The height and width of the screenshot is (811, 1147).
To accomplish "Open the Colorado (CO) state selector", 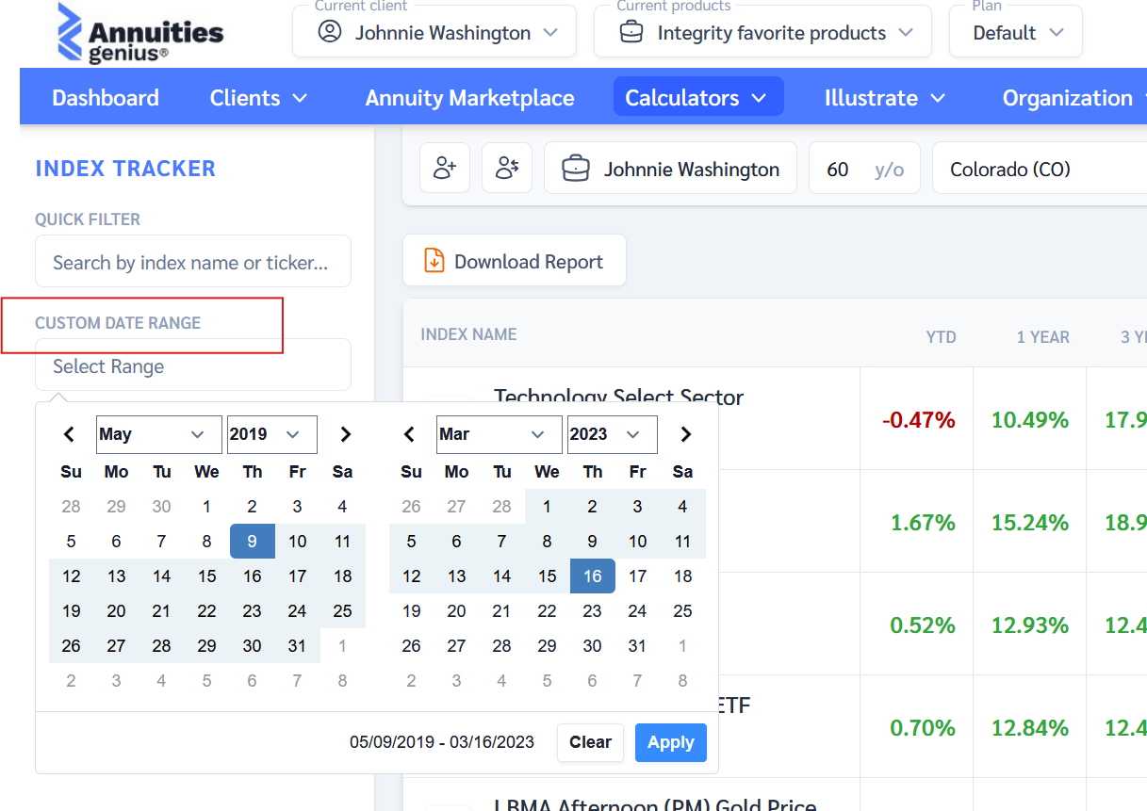I will [1040, 169].
